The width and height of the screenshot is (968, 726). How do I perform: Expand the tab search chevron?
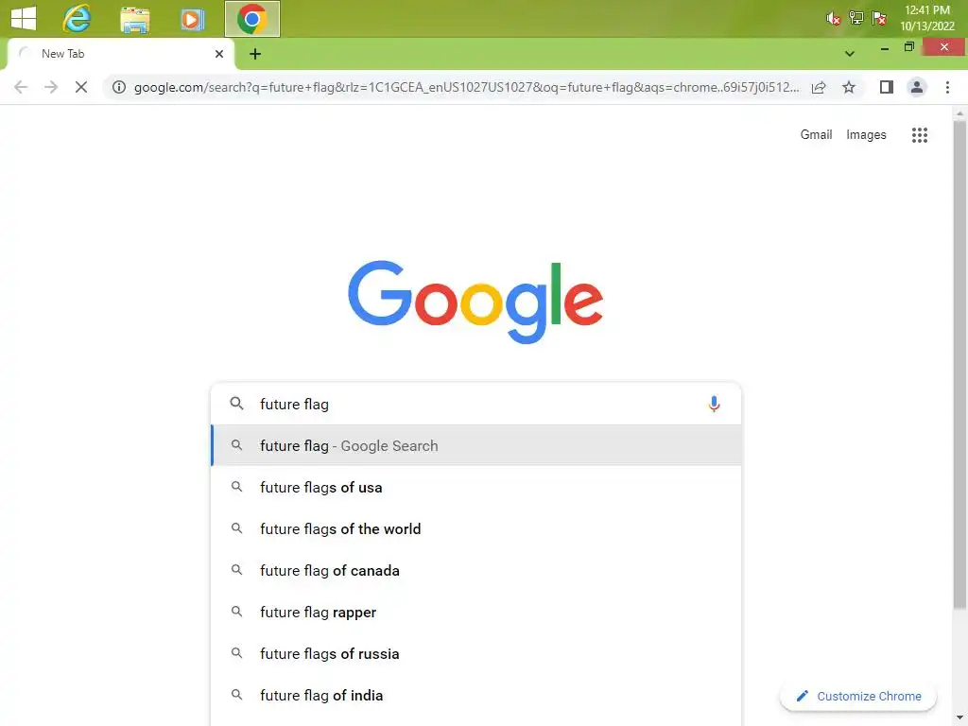pos(850,54)
